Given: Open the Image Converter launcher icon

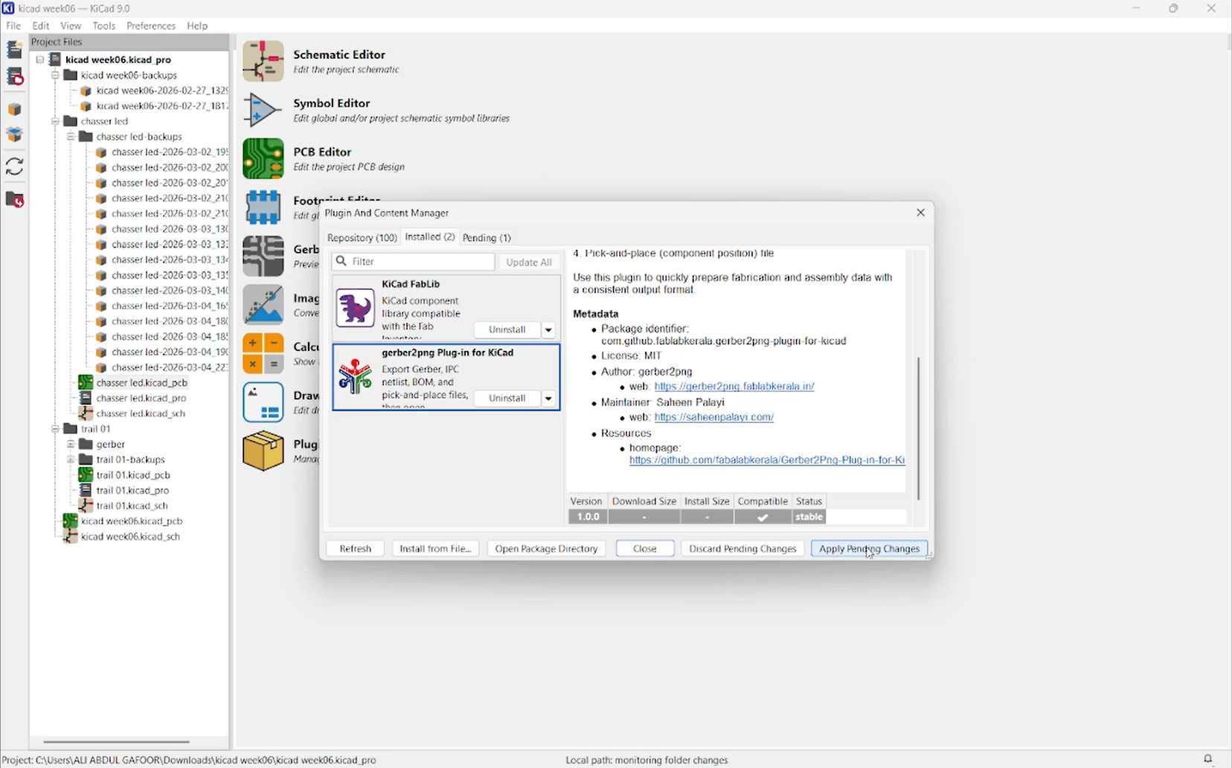Looking at the screenshot, I should click(263, 305).
